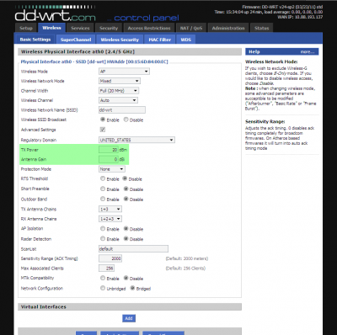The image size is (337, 335).
Task: Open the Security tab
Action: click(109, 28)
